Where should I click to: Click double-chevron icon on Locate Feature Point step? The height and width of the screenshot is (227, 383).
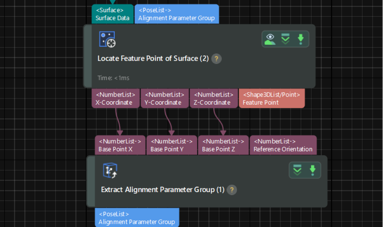(285, 39)
